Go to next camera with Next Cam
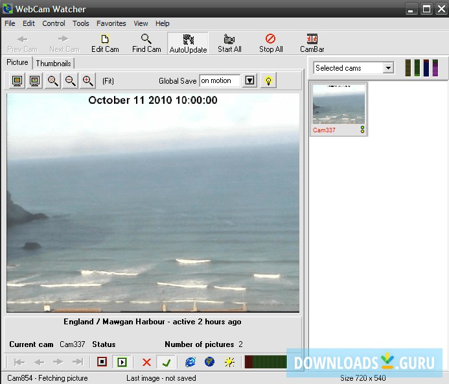 point(64,43)
